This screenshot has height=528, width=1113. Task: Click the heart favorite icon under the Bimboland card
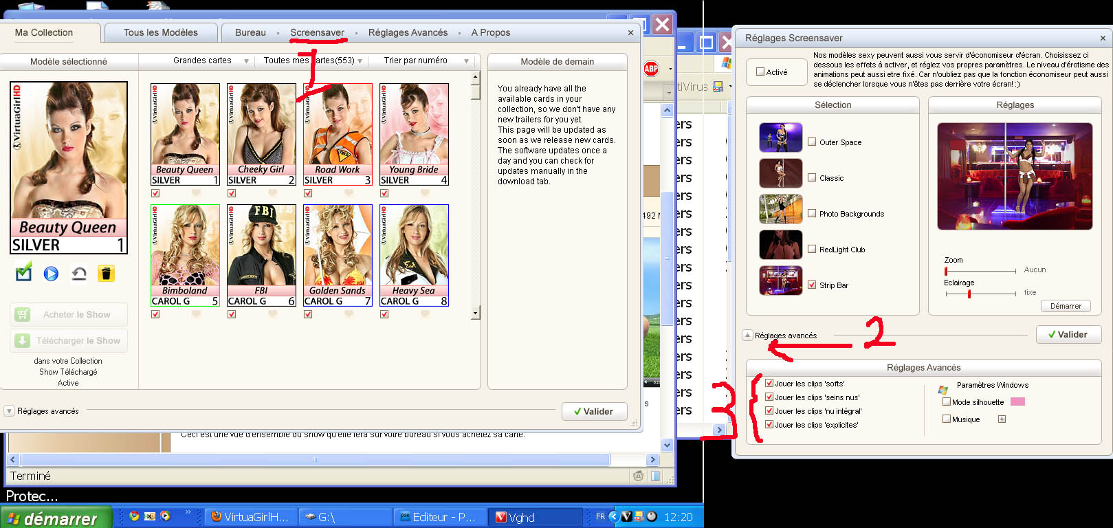pyautogui.click(x=197, y=314)
